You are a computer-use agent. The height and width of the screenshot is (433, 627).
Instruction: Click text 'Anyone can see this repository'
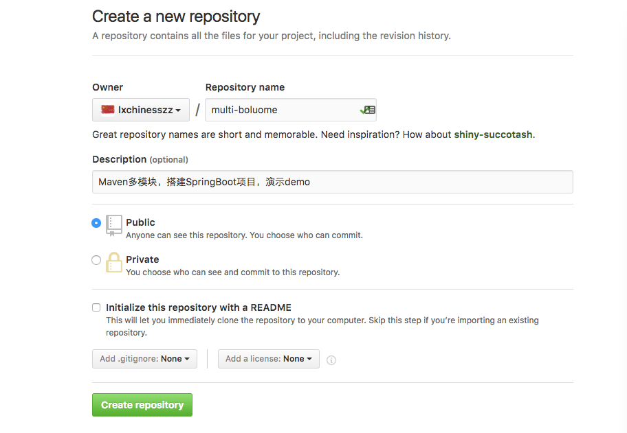point(186,235)
